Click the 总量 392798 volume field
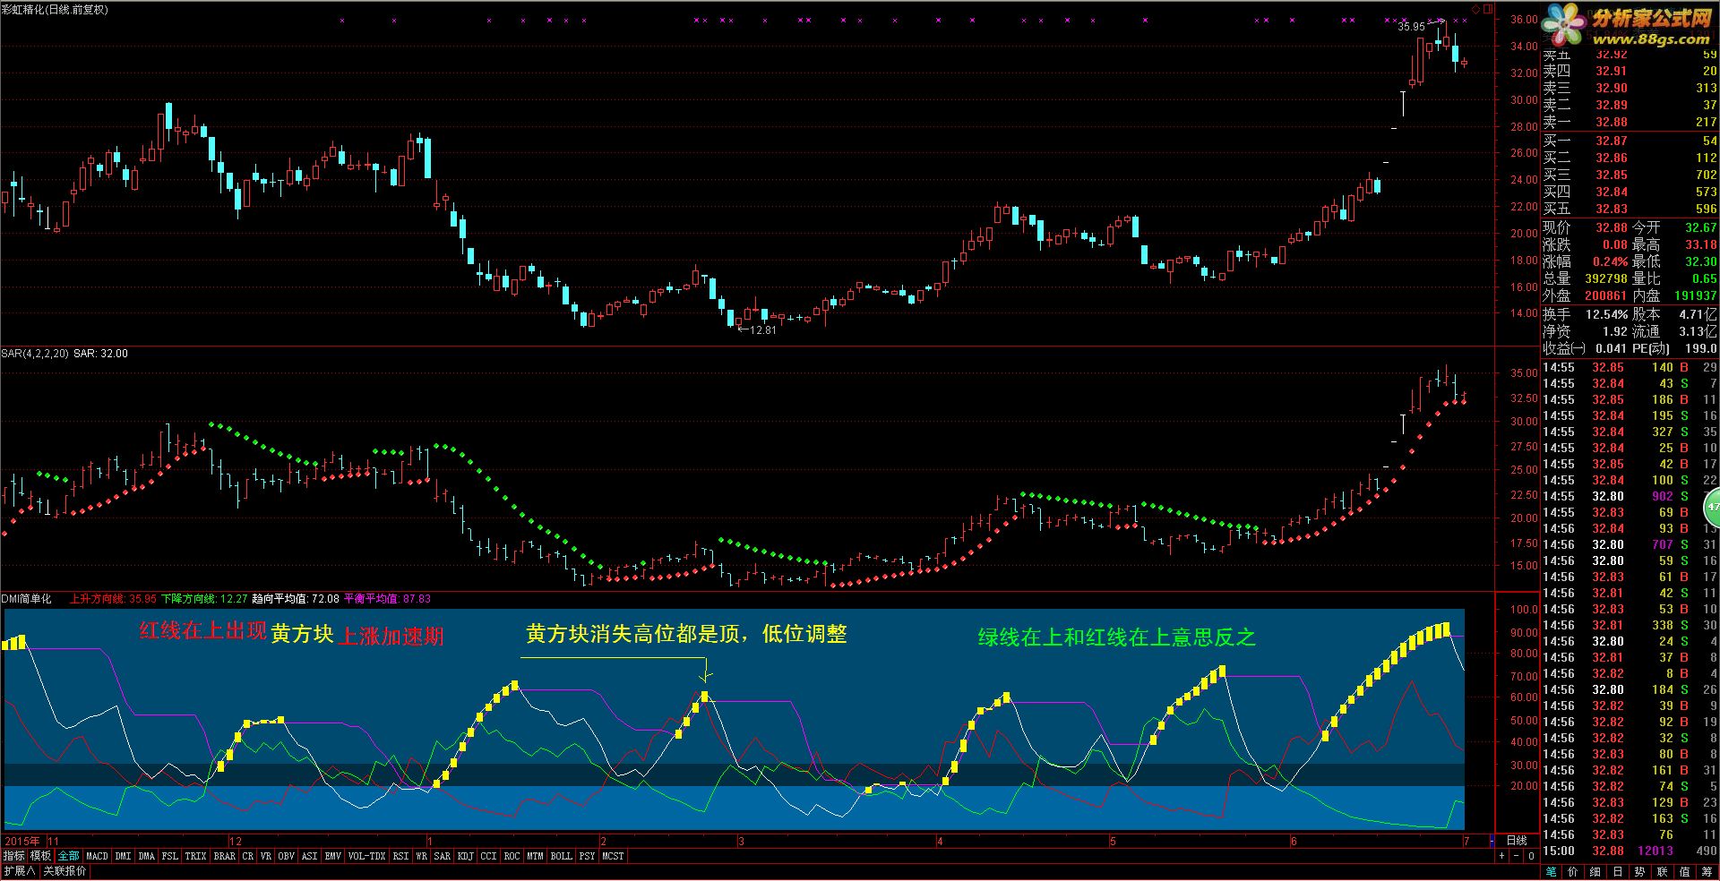This screenshot has width=1720, height=881. [x=1586, y=278]
